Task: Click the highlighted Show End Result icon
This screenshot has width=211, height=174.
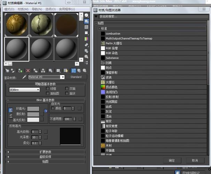Action: point(73,70)
